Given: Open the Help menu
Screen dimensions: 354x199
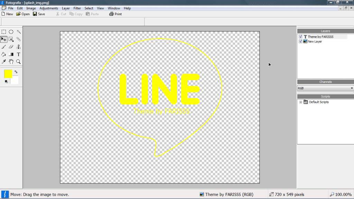Looking at the screenshot, I should [x=127, y=8].
